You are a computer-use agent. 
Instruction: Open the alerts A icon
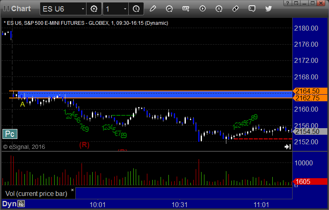219,9
